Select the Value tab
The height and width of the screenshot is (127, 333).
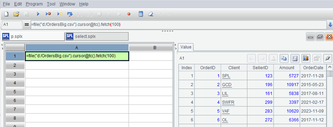click(x=186, y=47)
